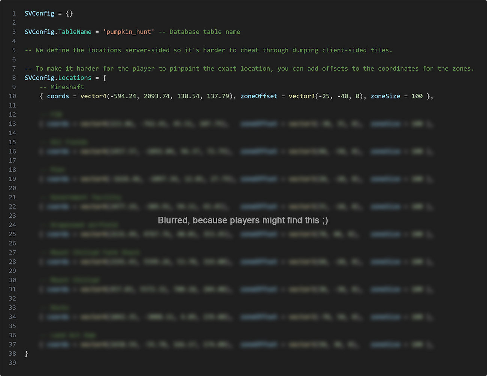Click line number 8 in the gutter
This screenshot has width=487, height=376.
point(14,78)
